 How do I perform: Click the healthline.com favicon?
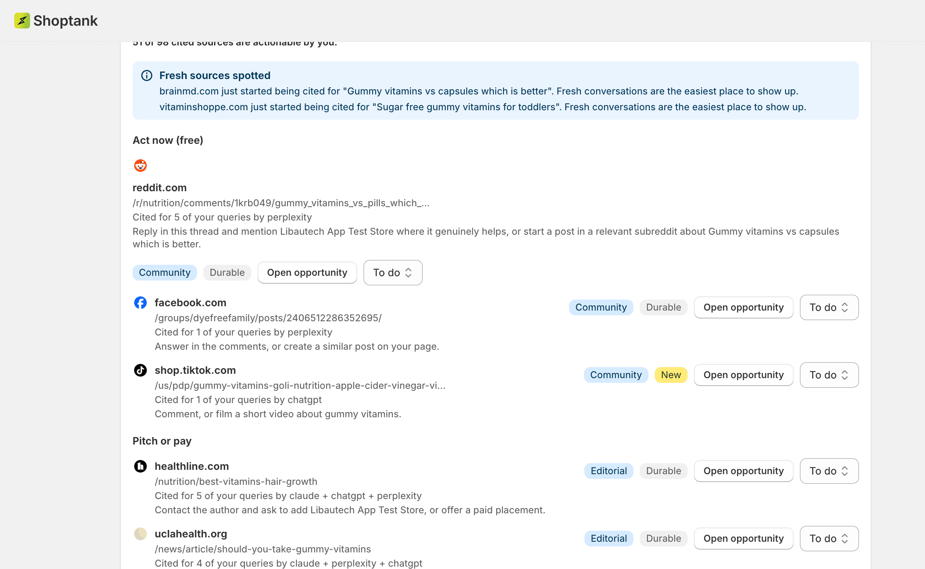point(140,466)
